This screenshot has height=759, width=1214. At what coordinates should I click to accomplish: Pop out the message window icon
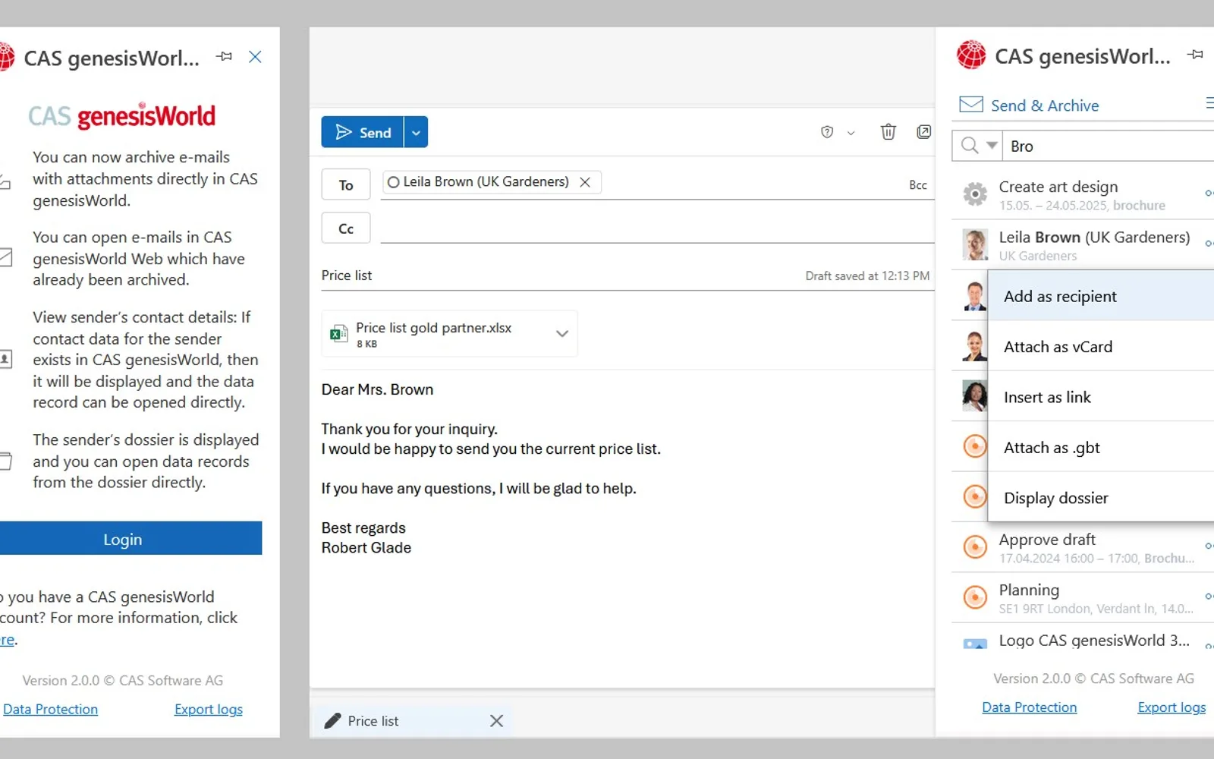(x=923, y=132)
